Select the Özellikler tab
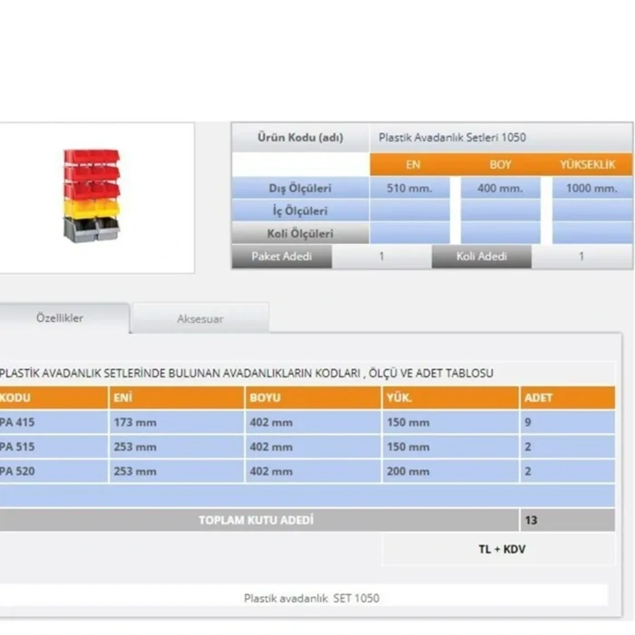Screen dimensions: 635x635 60,318
